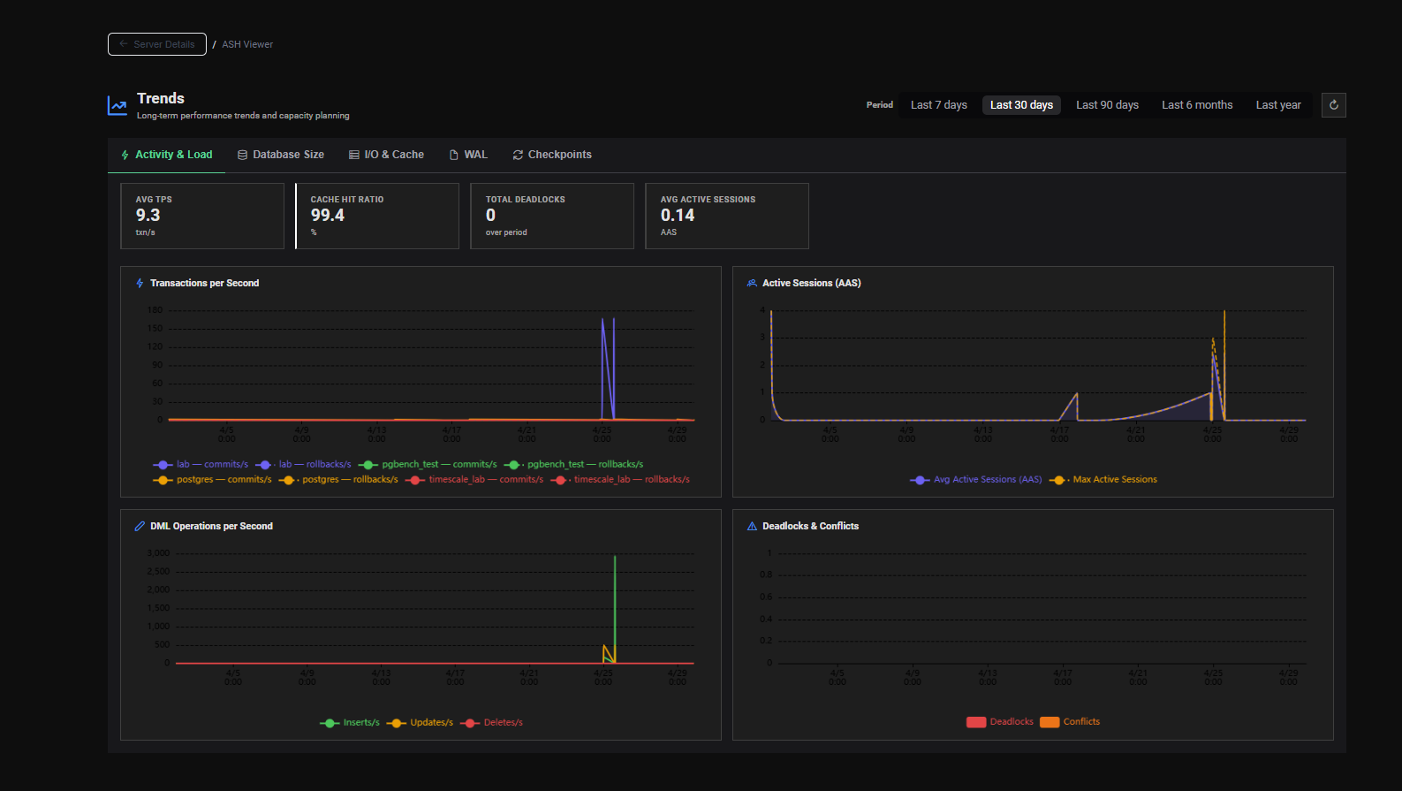The width and height of the screenshot is (1402, 791).
Task: Click the Period label
Action: pyautogui.click(x=880, y=105)
